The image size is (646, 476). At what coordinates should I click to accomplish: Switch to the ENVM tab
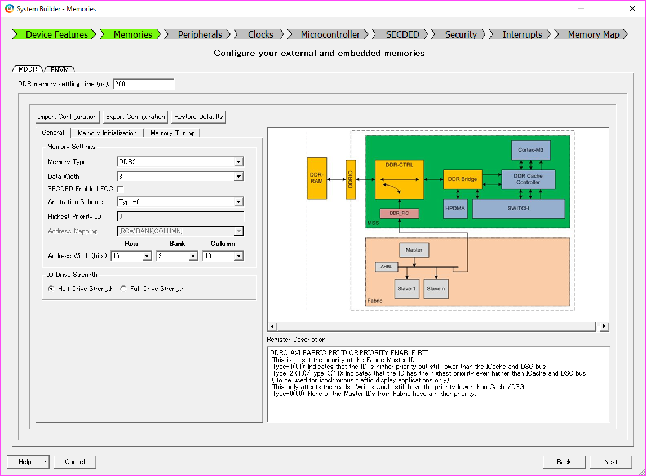click(60, 69)
